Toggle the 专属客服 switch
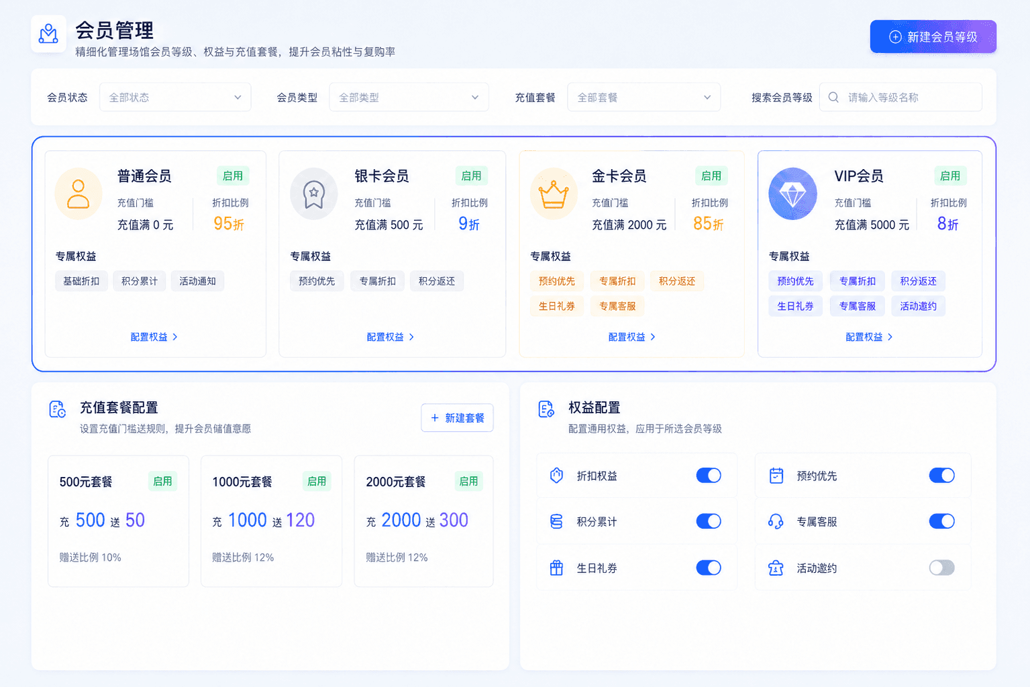Image resolution: width=1030 pixels, height=687 pixels. [941, 521]
